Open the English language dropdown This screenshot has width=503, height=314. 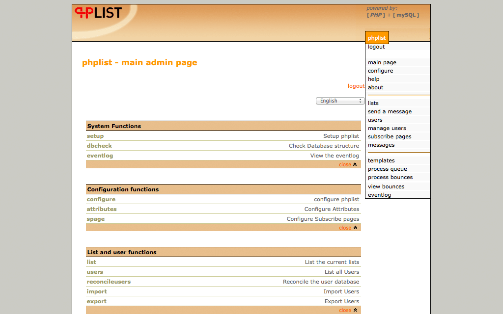tap(339, 101)
